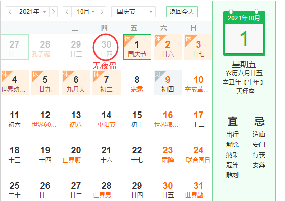
Task: Select October 4 世界动 cell
Action: 14,82
